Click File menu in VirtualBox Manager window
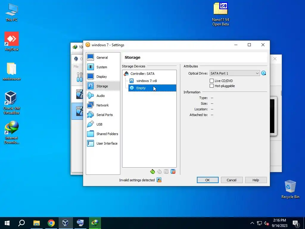The image size is (305, 229). click(x=76, y=66)
